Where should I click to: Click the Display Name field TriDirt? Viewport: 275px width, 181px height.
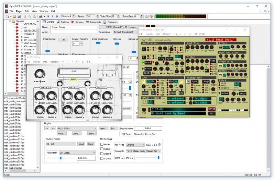coord(148,128)
